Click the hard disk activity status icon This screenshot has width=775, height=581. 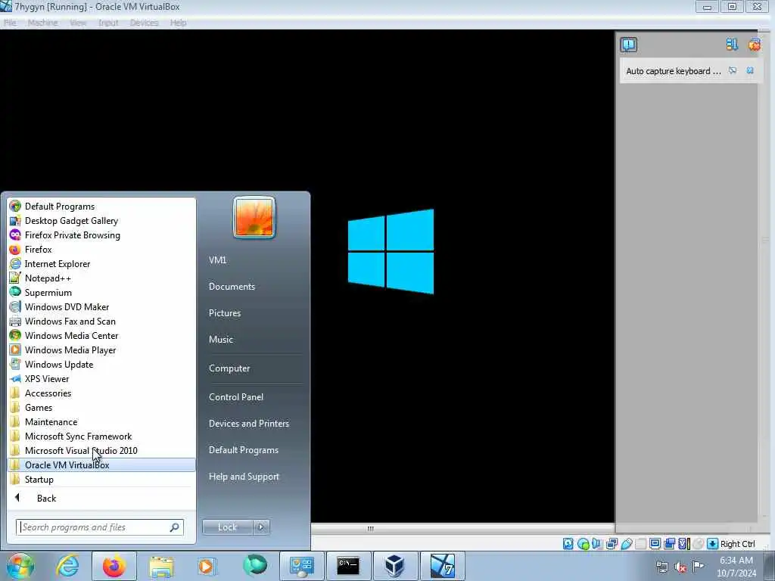[568, 544]
